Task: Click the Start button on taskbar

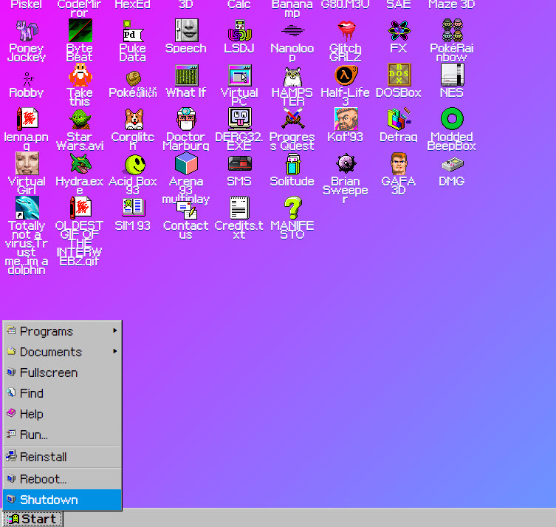Action: (32, 519)
